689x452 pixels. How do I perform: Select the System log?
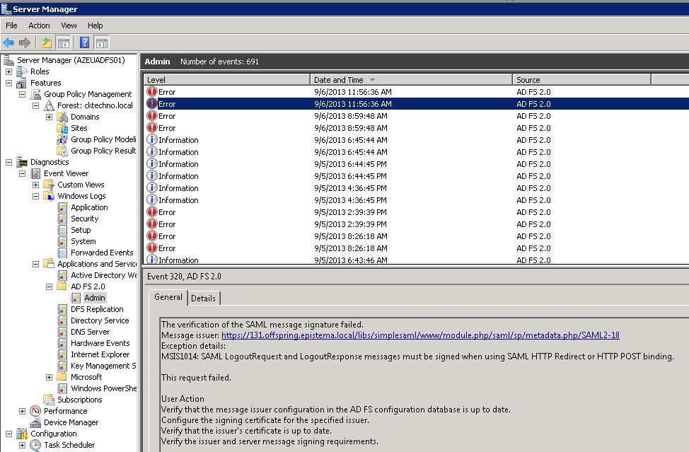(x=83, y=241)
